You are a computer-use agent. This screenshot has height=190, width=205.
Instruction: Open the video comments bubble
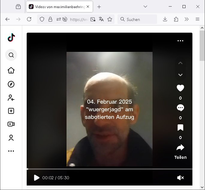[180, 108]
